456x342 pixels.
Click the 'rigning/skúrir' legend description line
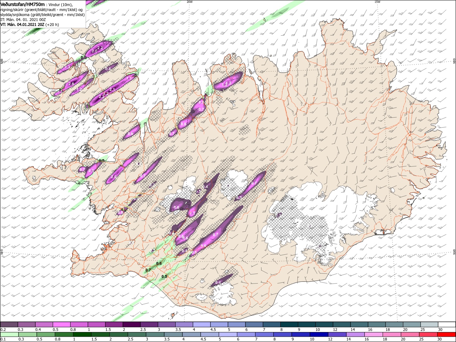point(42,10)
